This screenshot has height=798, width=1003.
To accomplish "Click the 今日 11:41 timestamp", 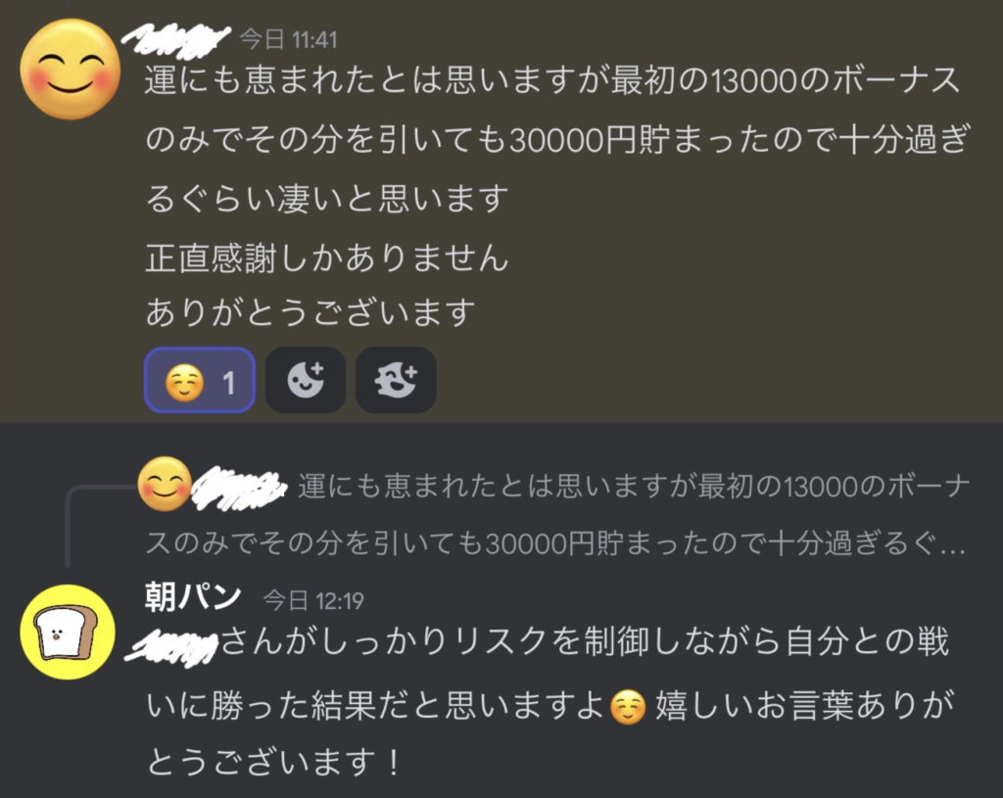I will 289,39.
